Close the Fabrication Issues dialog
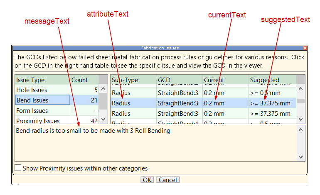Viewport: 320px width, 195px height. click(x=305, y=48)
